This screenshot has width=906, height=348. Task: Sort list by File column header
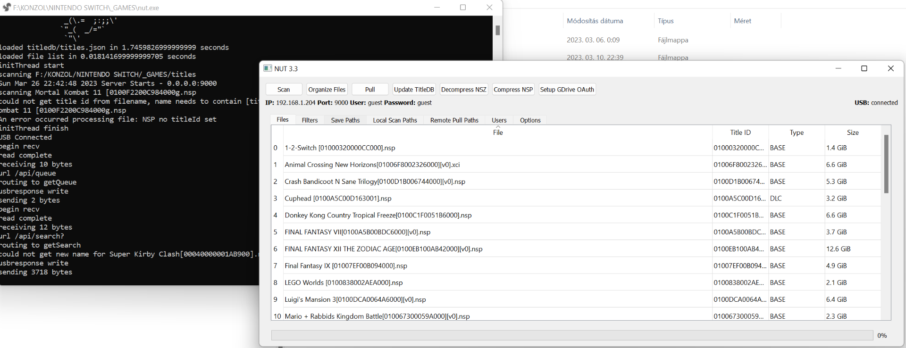click(x=497, y=133)
